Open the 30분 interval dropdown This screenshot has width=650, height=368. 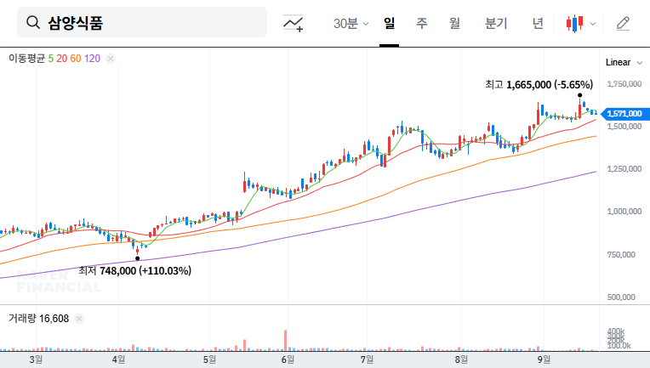coord(351,23)
